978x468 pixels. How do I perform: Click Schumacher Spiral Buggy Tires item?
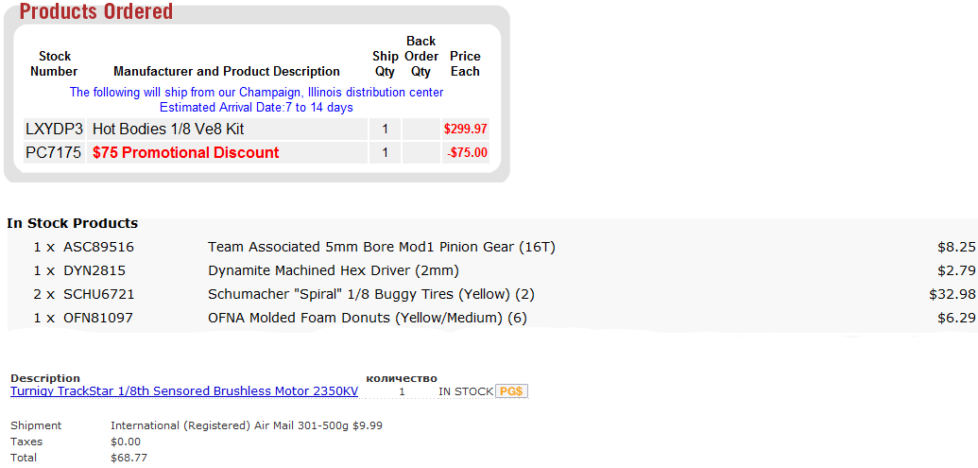371,294
